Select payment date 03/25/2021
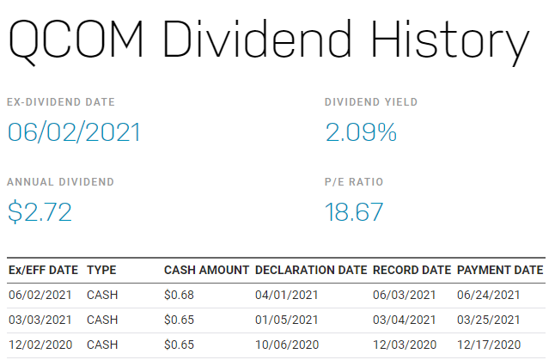The height and width of the screenshot is (360, 555). pyautogui.click(x=489, y=320)
